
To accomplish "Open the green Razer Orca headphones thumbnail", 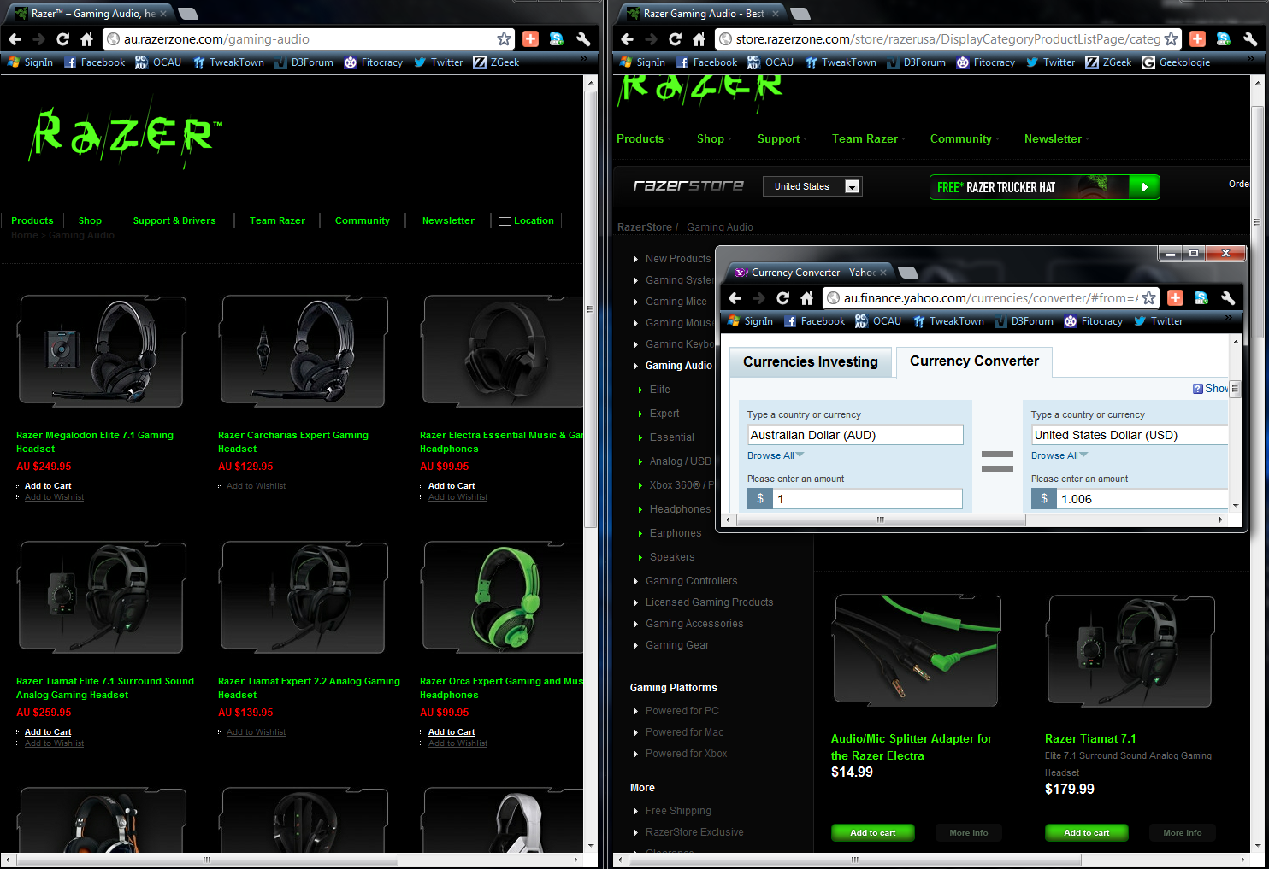I will [503, 597].
